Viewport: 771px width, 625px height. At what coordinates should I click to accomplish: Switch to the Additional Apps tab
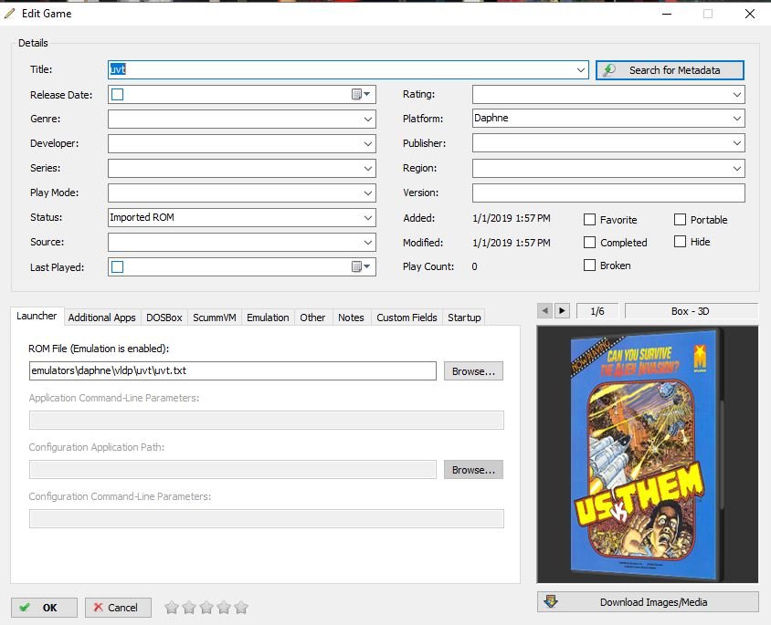click(101, 318)
